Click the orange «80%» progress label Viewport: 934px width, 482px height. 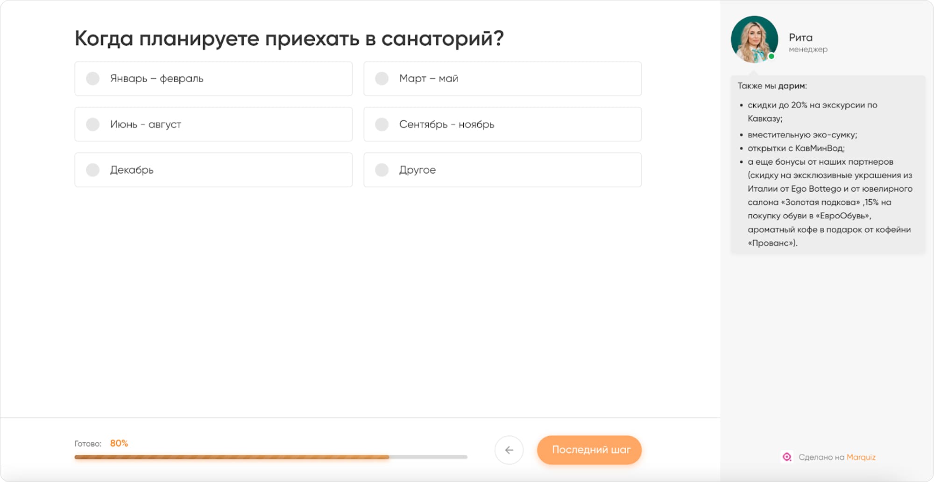(x=119, y=443)
